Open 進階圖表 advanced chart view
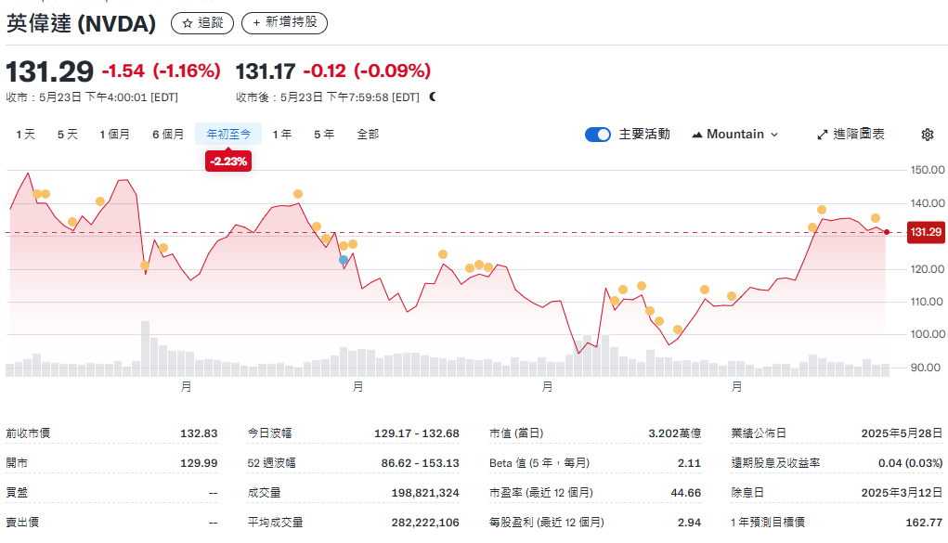The width and height of the screenshot is (948, 543). [x=851, y=135]
